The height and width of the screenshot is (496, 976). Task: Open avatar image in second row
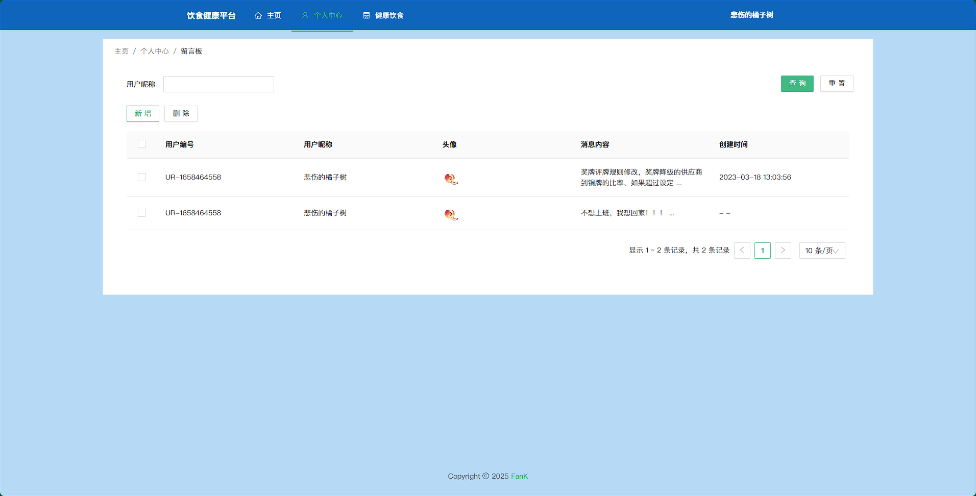tap(451, 214)
